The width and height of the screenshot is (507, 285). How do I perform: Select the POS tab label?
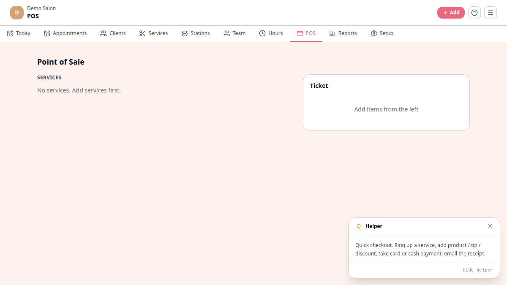[x=311, y=33]
